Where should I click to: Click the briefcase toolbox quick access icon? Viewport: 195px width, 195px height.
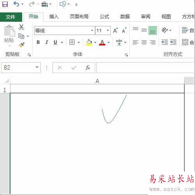coord(45,4)
